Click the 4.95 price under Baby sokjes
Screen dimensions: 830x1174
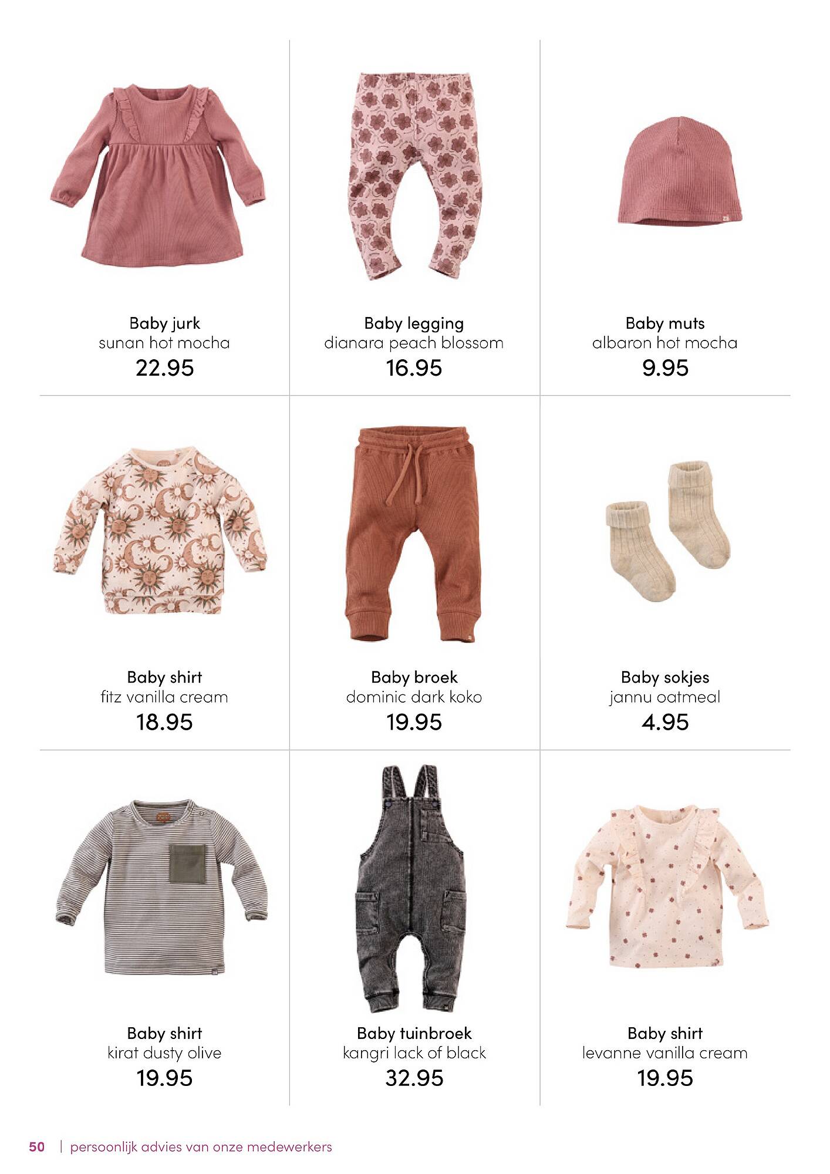[665, 722]
